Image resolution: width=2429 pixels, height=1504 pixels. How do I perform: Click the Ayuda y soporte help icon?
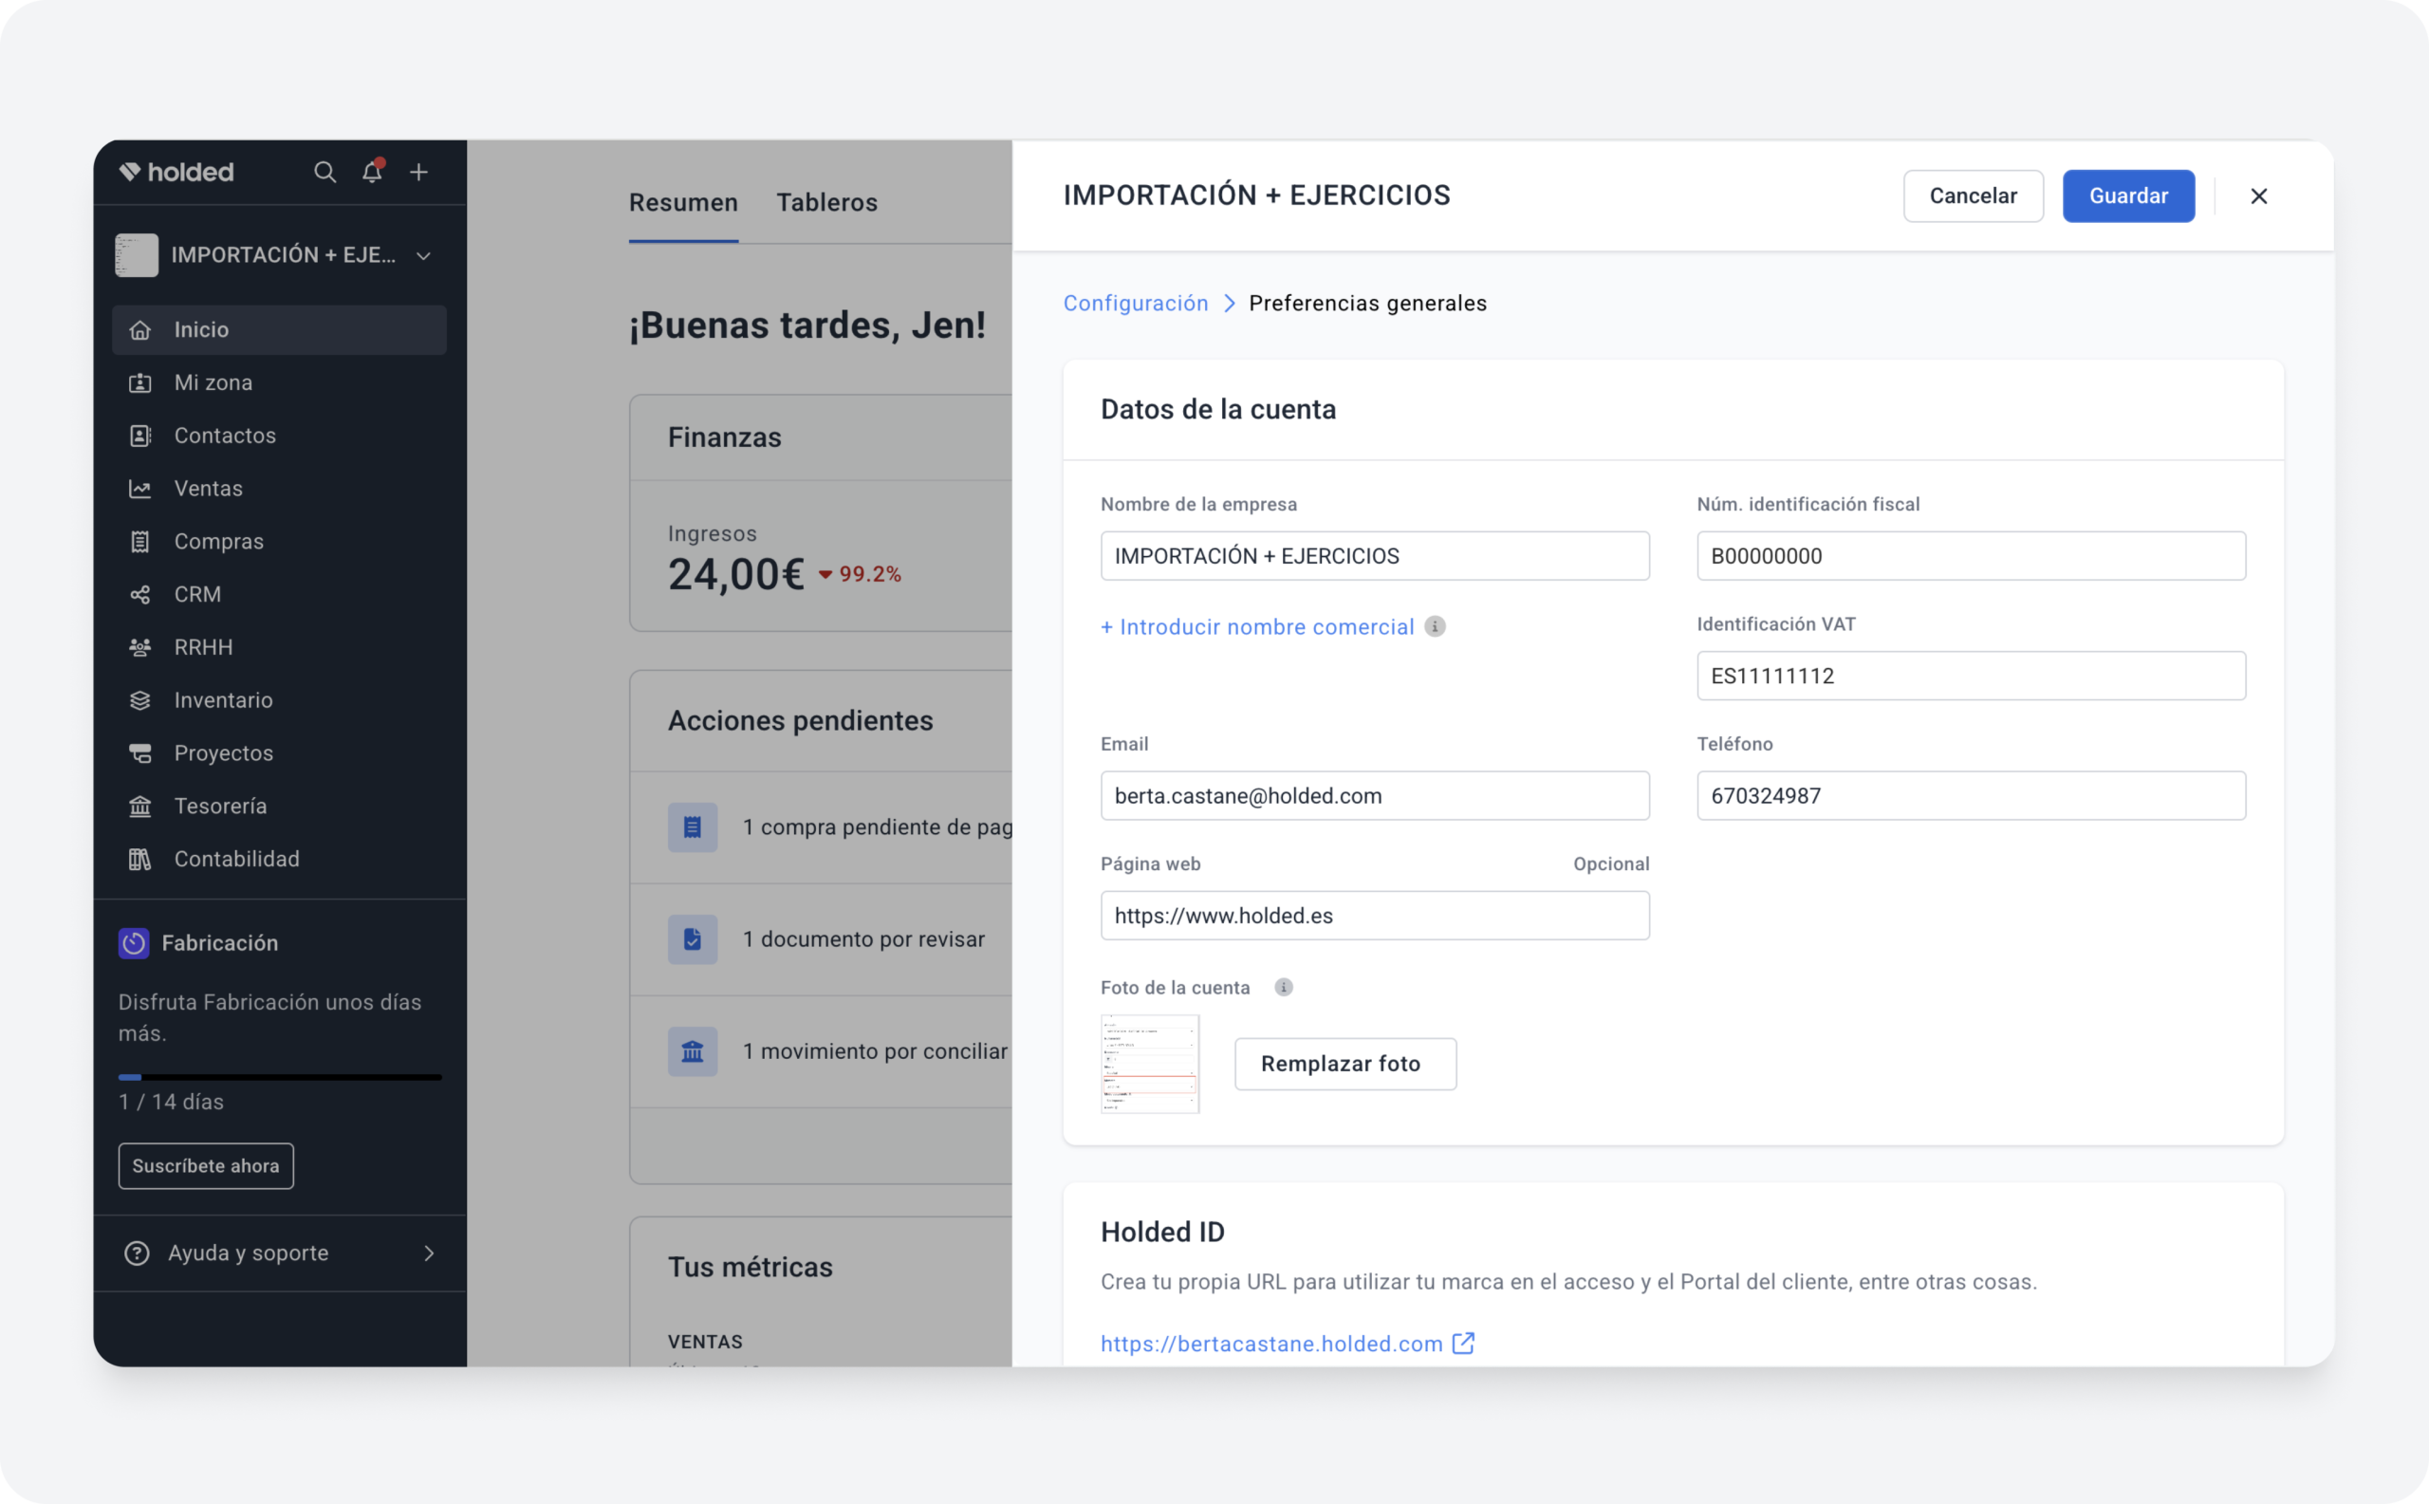click(x=138, y=1253)
